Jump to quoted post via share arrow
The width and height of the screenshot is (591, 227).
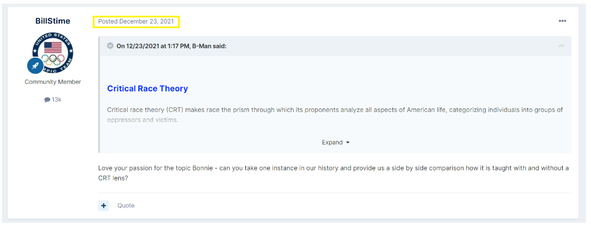coord(561,46)
